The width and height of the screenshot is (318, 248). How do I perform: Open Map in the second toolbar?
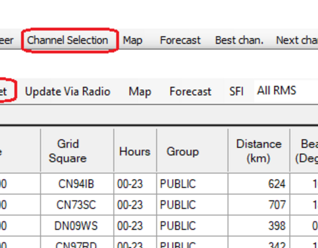pyautogui.click(x=140, y=91)
